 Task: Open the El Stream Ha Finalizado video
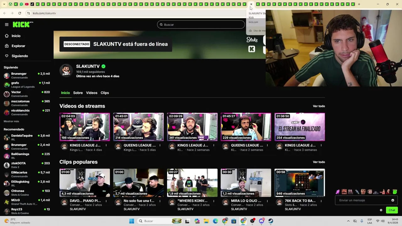click(x=300, y=127)
